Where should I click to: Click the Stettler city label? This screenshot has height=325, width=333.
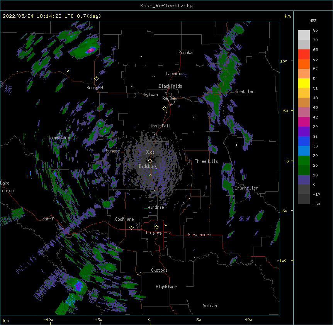coord(245,91)
